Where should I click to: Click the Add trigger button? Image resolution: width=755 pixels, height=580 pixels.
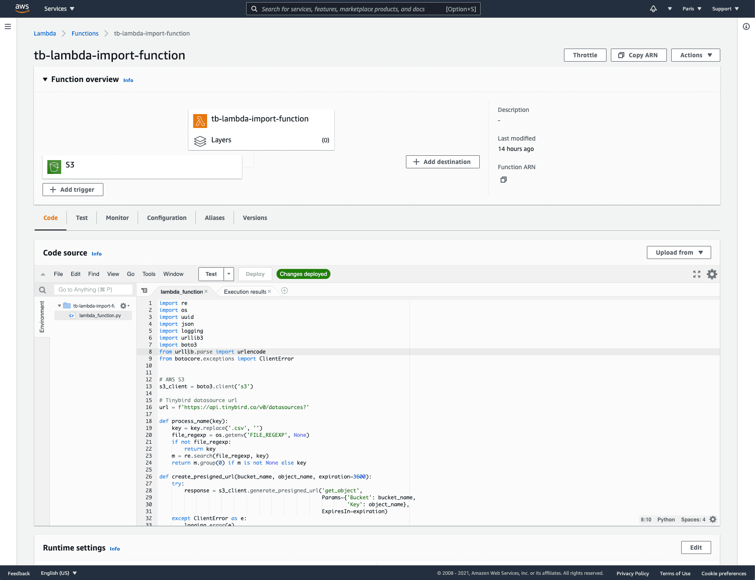73,190
